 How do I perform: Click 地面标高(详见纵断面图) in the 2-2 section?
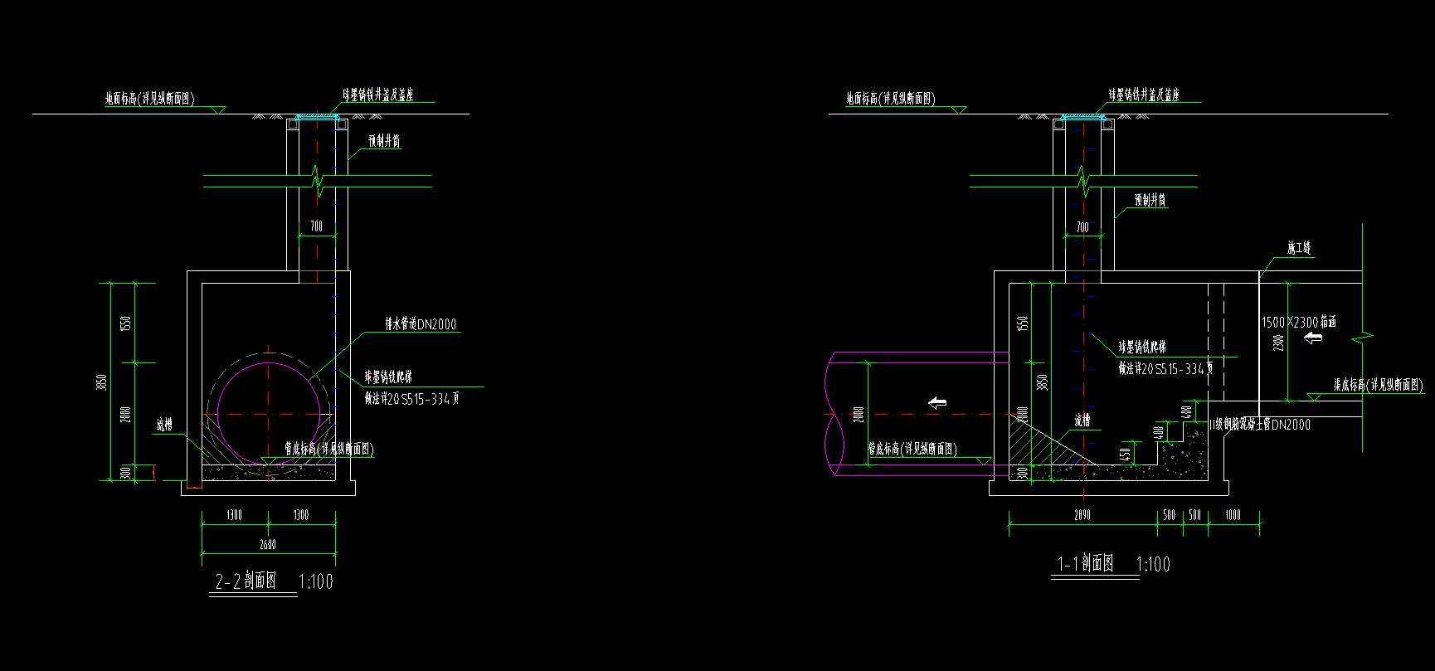[149, 99]
